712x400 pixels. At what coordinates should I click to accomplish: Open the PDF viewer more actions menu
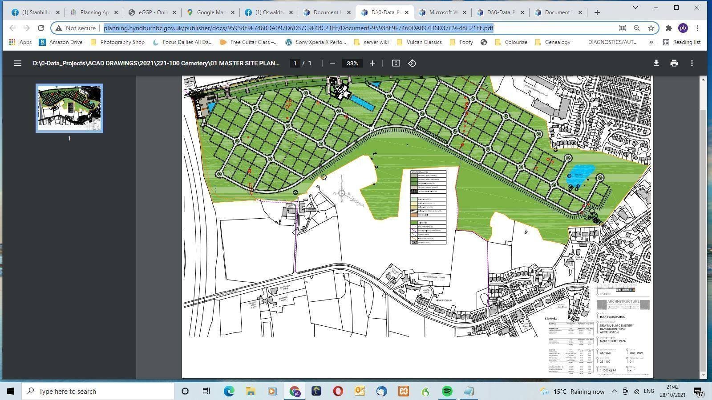coord(692,63)
